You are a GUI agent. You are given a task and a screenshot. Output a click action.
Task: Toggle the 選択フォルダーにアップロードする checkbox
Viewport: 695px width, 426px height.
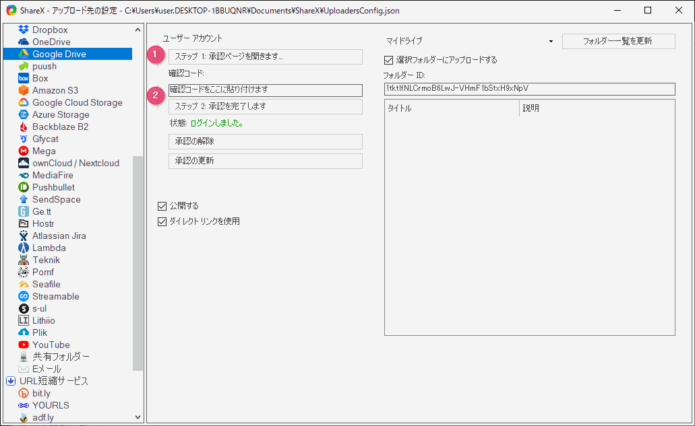(x=389, y=60)
